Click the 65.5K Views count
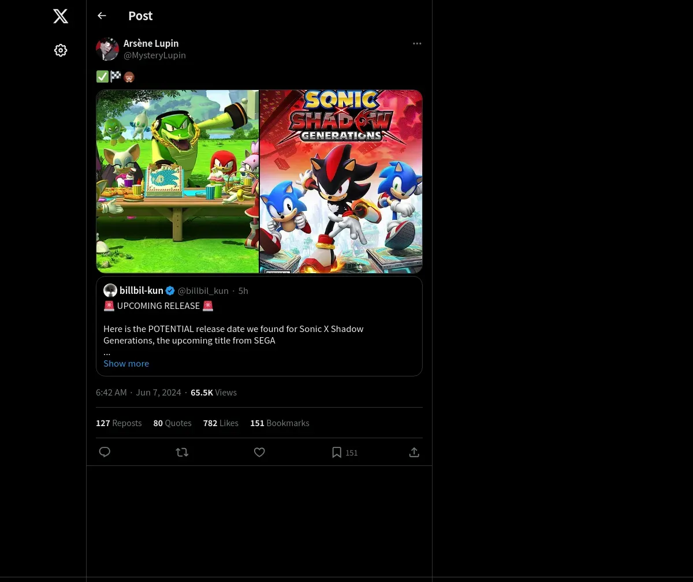 point(214,392)
